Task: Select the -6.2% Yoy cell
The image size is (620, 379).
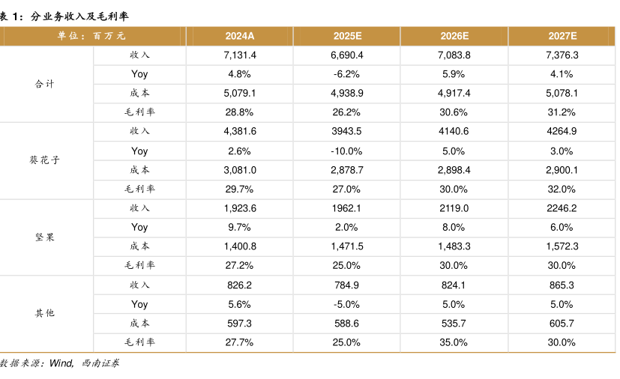Action: click(x=347, y=74)
